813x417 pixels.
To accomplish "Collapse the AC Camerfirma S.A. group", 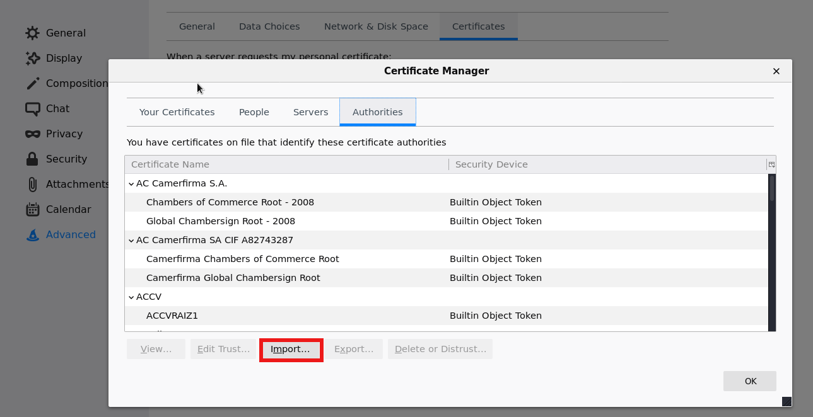I will (x=131, y=184).
